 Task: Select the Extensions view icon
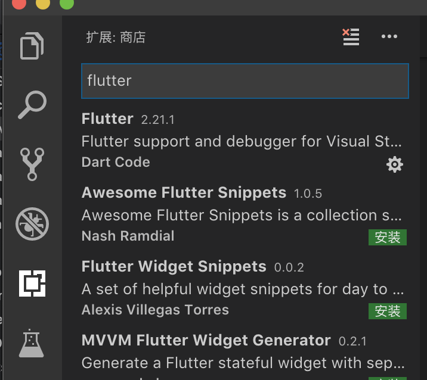coord(32,284)
